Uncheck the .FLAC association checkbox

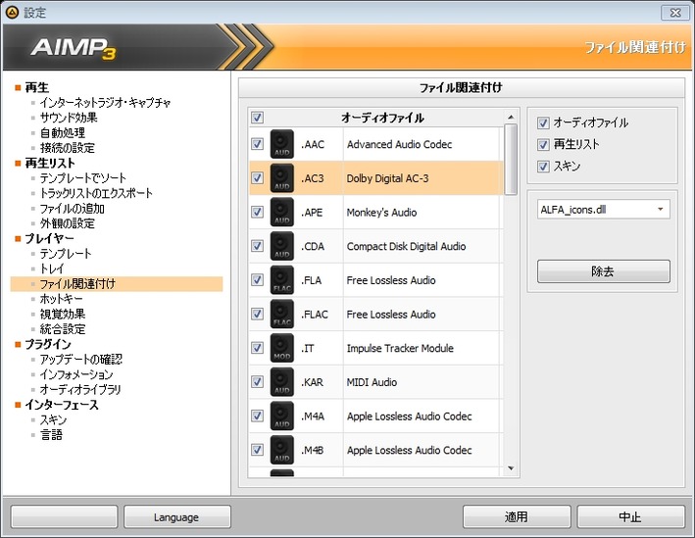click(x=258, y=315)
